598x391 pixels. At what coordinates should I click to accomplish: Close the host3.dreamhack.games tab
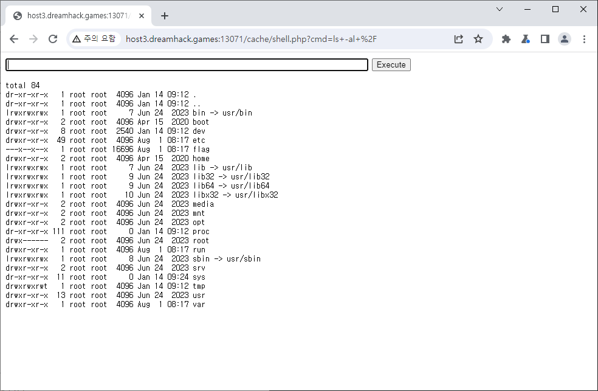click(142, 16)
